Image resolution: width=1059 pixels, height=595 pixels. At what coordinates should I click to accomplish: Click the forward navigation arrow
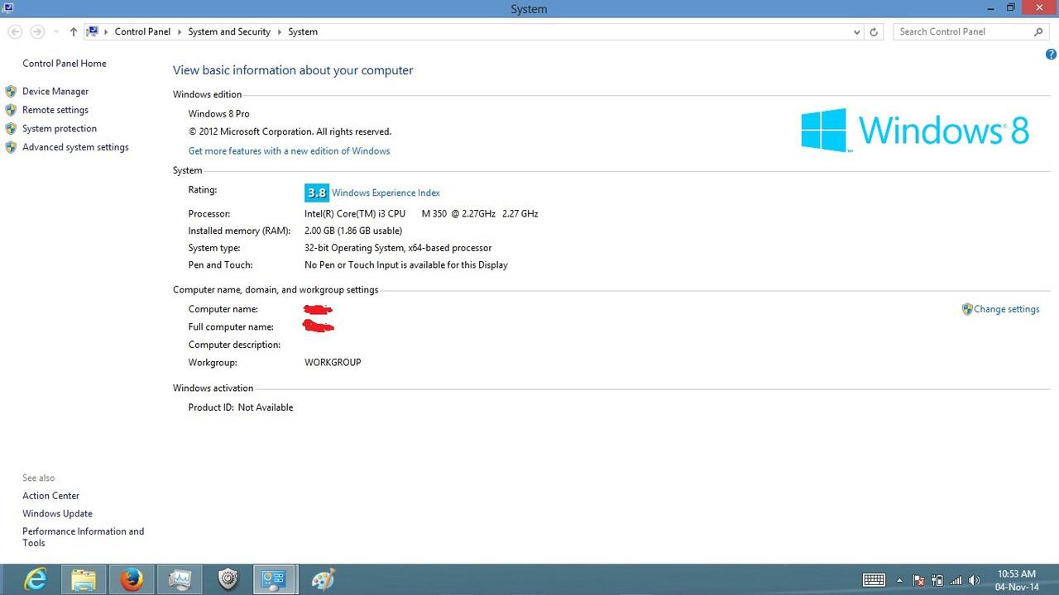36,31
